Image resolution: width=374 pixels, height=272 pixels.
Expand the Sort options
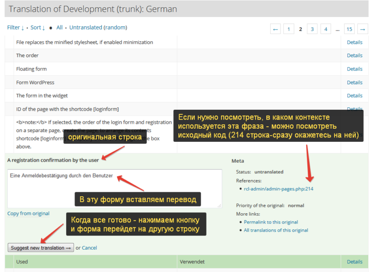pos(37,28)
